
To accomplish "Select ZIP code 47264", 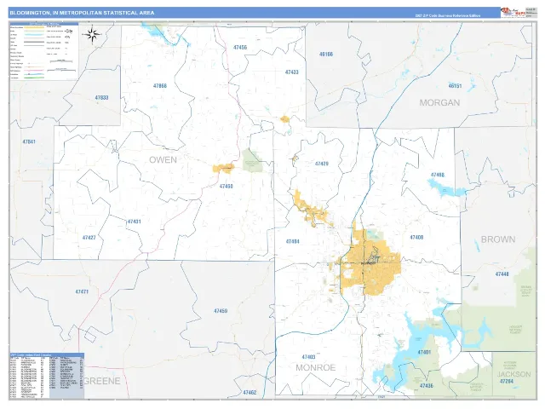I will click(507, 382).
